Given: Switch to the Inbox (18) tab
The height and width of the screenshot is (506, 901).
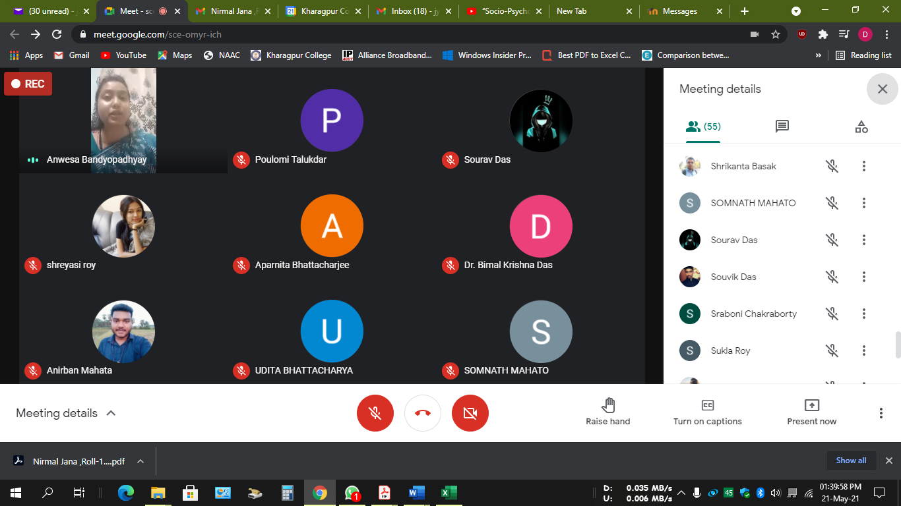Looking at the screenshot, I should tap(412, 11).
